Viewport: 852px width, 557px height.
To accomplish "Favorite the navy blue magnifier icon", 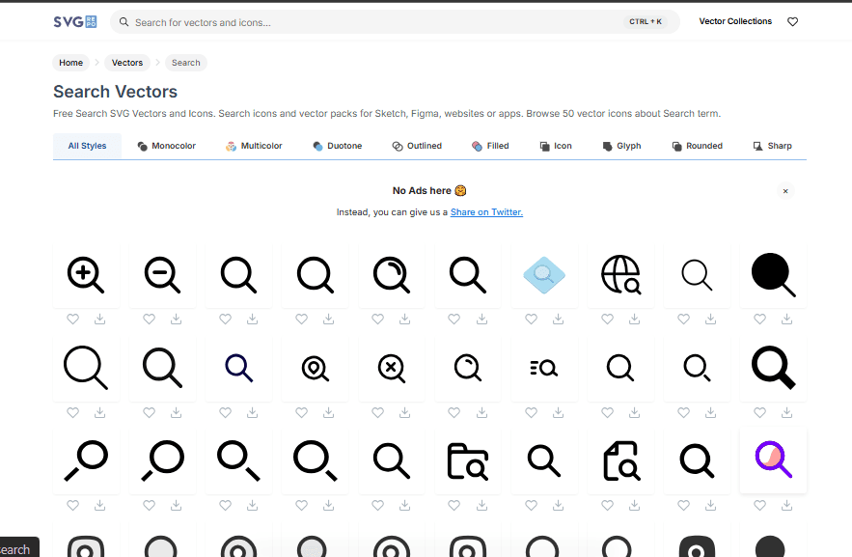I will coord(225,412).
